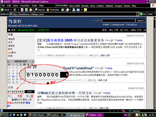Click the Go button next to address bar

[x=143, y=14]
